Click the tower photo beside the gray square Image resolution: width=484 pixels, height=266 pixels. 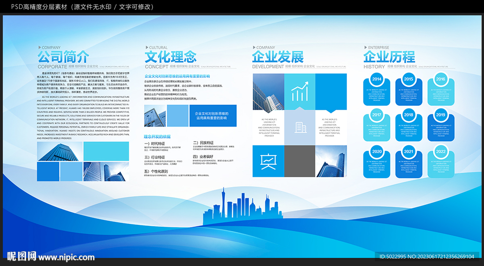click(x=331, y=161)
